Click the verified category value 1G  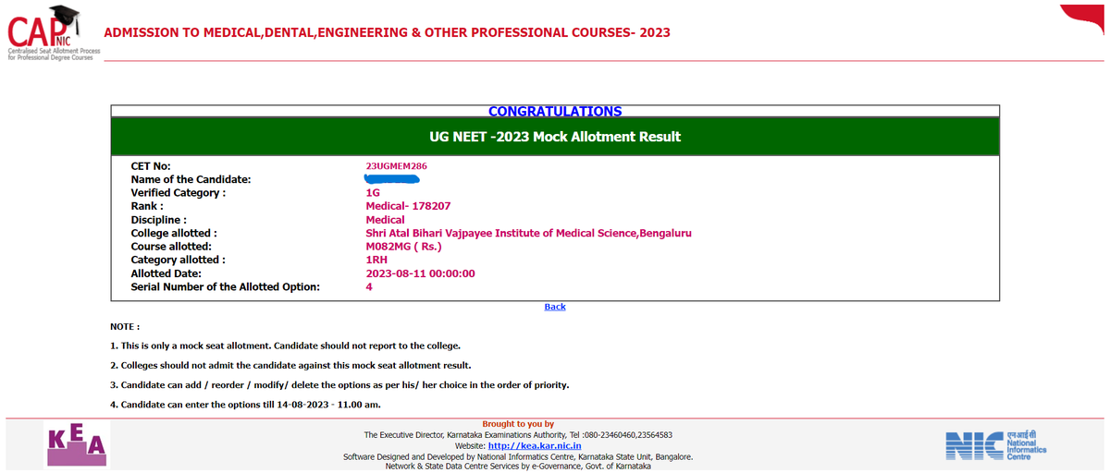pyautogui.click(x=373, y=193)
